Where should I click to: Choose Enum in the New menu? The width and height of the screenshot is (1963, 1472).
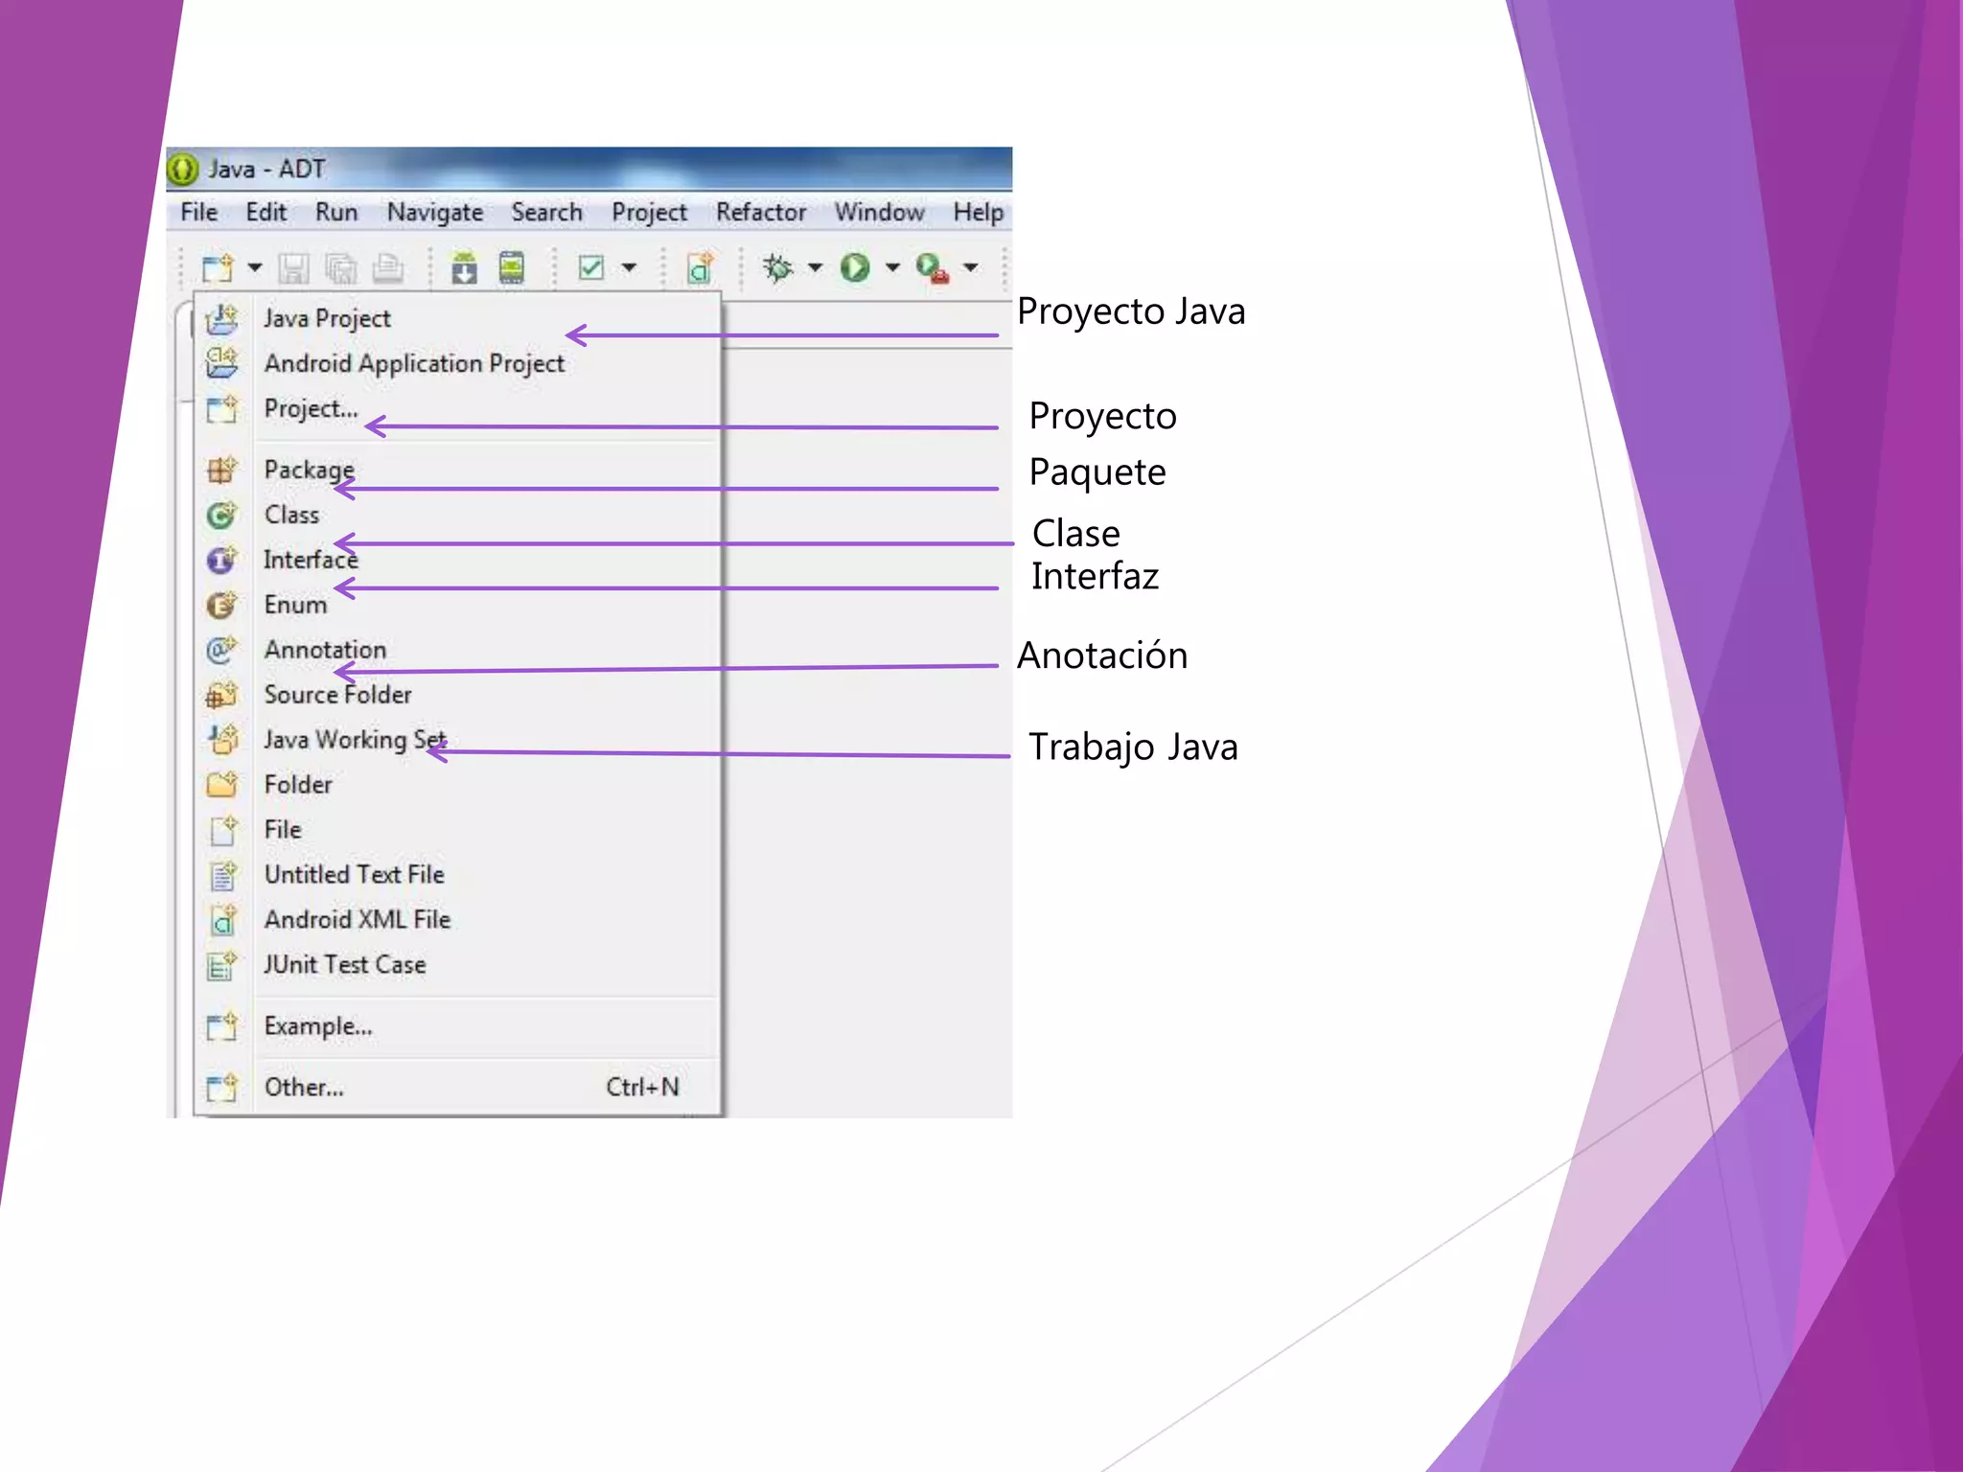(x=457, y=605)
